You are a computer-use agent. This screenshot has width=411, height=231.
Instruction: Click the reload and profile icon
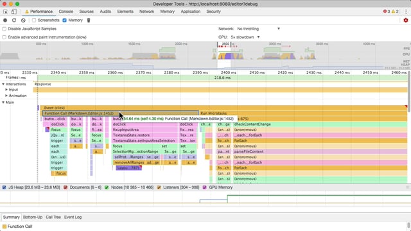pos(14,20)
